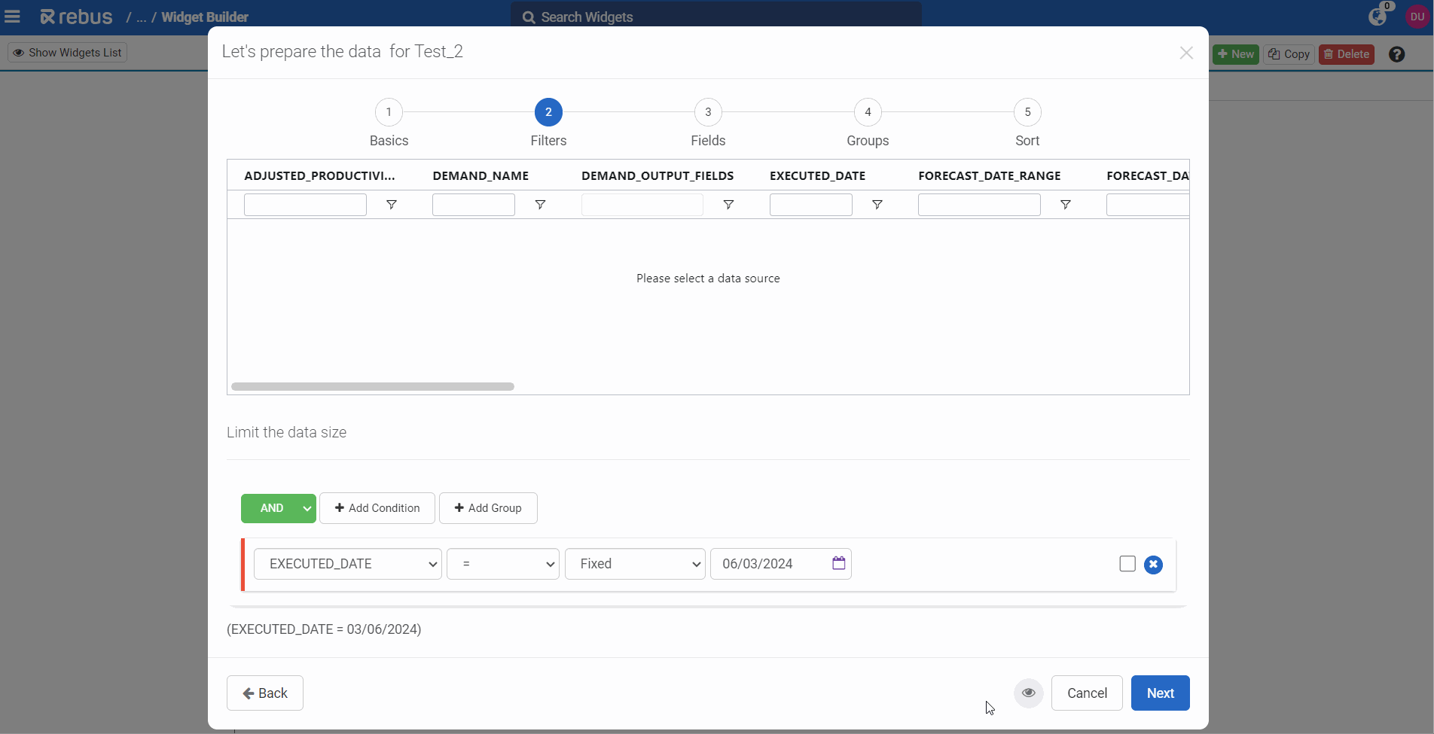Open the calendar date picker icon
Viewport: 1434px width, 734px height.
tap(838, 563)
